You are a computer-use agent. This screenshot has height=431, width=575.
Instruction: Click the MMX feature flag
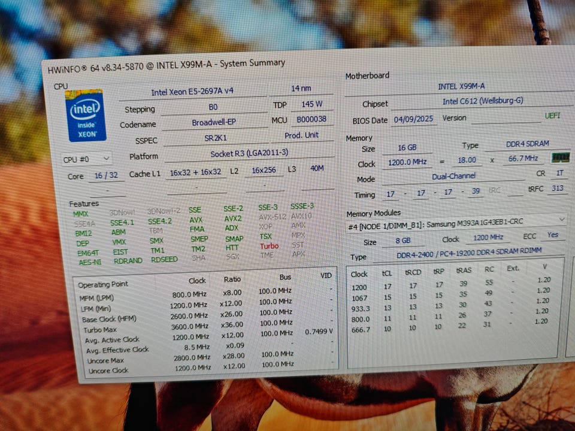tap(80, 214)
